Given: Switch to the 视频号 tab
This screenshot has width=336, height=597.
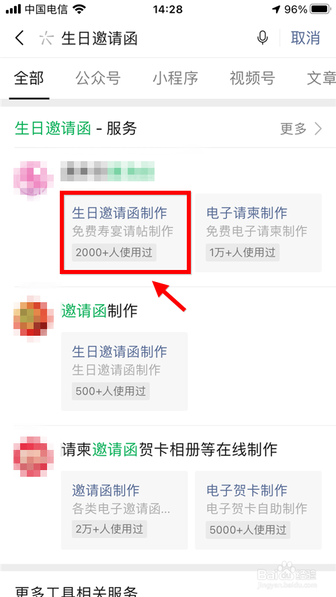Looking at the screenshot, I should [x=252, y=78].
